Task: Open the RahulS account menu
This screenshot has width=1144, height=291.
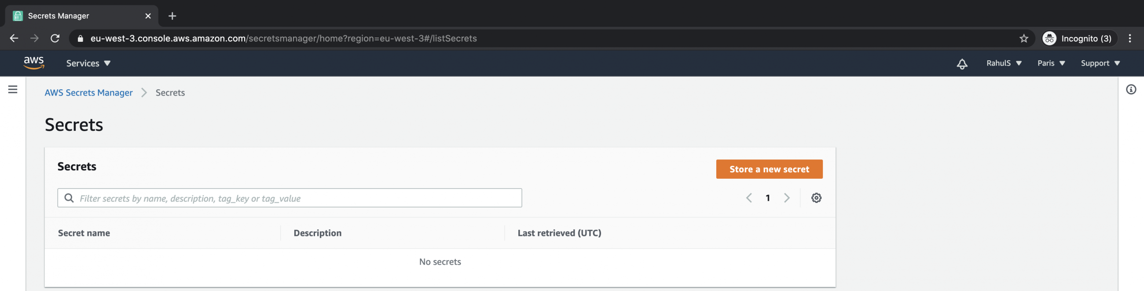Action: (1004, 63)
